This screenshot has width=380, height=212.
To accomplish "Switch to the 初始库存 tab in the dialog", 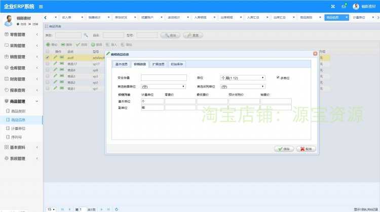I will [177, 64].
